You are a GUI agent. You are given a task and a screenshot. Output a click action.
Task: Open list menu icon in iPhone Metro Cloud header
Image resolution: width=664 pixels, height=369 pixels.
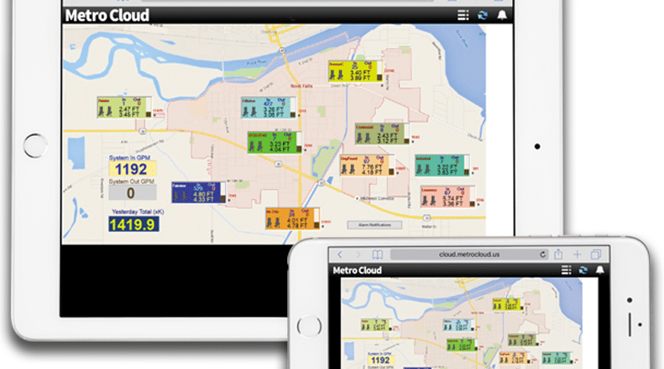[566, 270]
